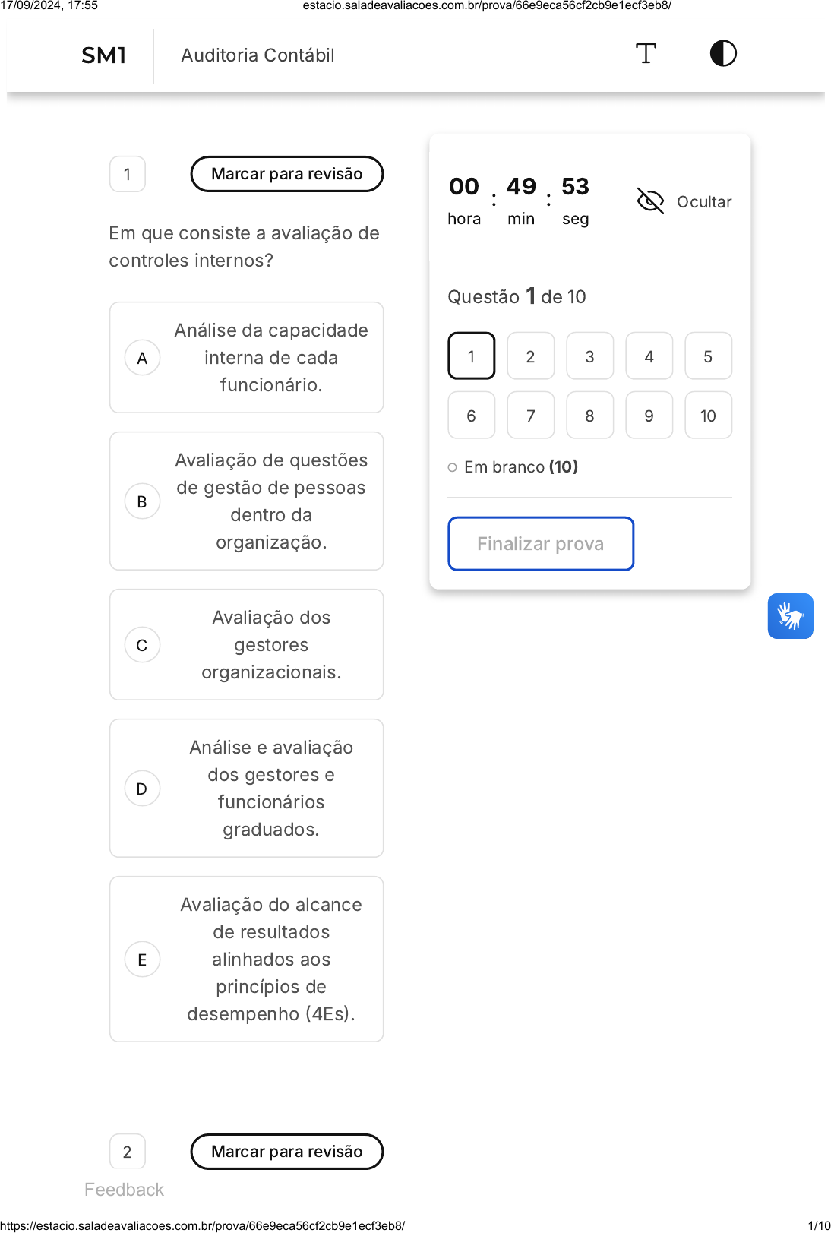Navigate to question 7 box
The width and height of the screenshot is (831, 1233).
[530, 416]
